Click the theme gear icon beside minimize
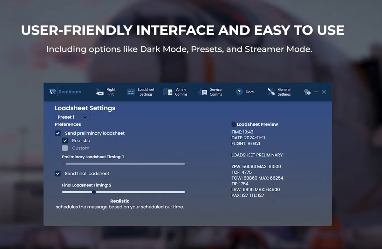The image size is (382, 249). (x=307, y=92)
